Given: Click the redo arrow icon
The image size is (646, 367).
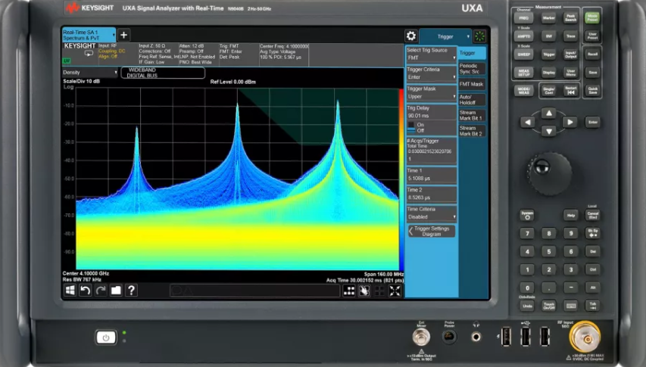Looking at the screenshot, I should (x=101, y=291).
